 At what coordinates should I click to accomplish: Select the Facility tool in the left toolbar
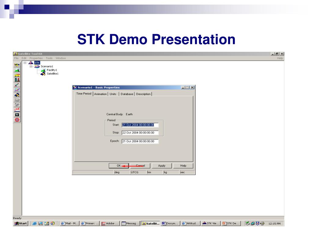(x=17, y=70)
